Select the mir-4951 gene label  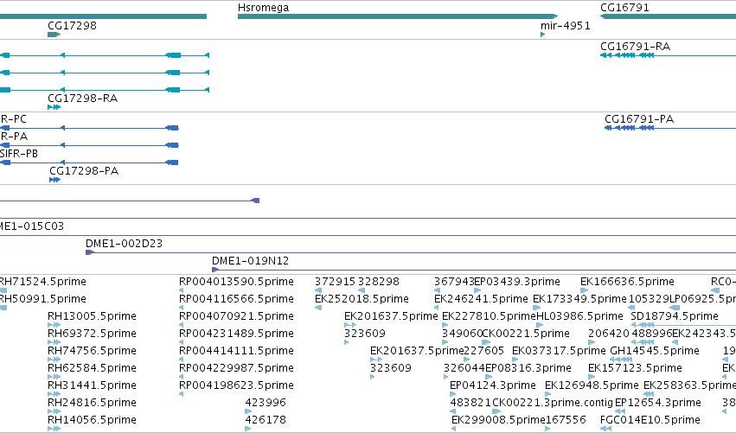(565, 25)
